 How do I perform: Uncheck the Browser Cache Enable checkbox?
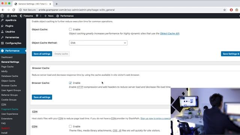(x=70, y=83)
